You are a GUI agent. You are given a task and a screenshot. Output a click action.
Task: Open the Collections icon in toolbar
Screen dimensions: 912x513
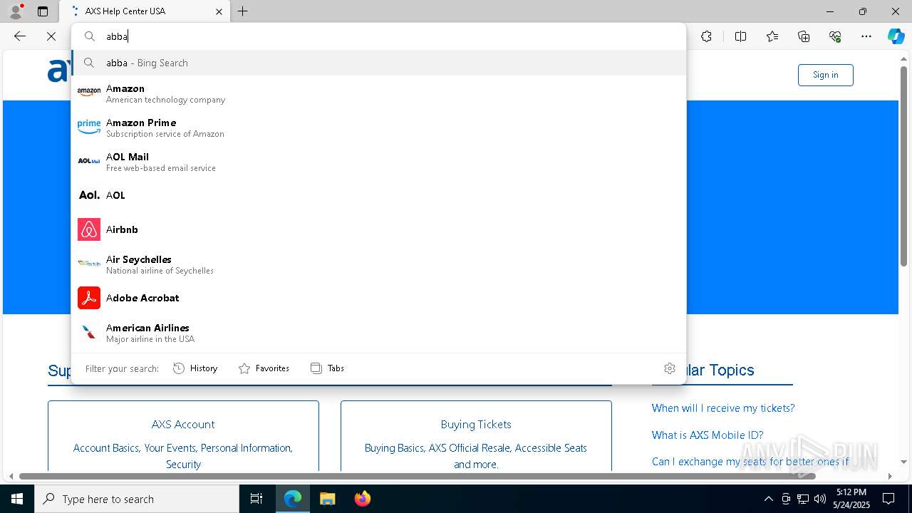click(x=804, y=36)
